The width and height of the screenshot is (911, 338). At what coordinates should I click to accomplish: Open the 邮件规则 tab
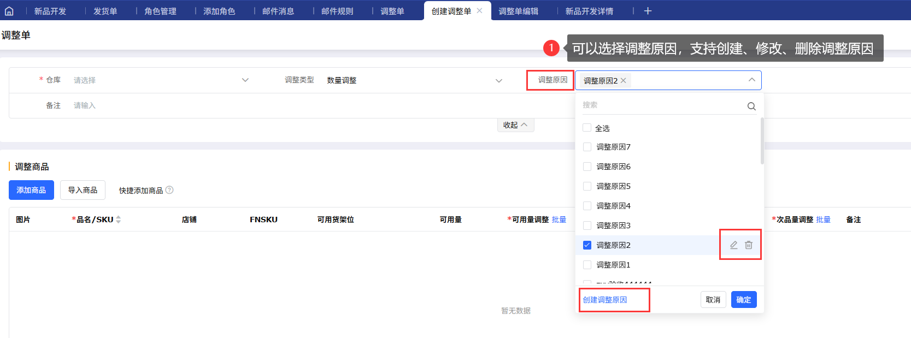[337, 11]
